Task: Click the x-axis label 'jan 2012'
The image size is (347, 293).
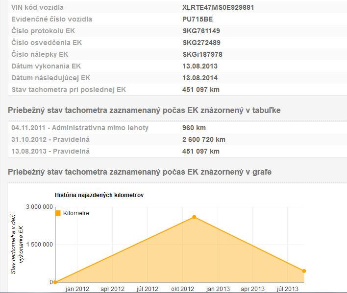Action: coord(77,289)
